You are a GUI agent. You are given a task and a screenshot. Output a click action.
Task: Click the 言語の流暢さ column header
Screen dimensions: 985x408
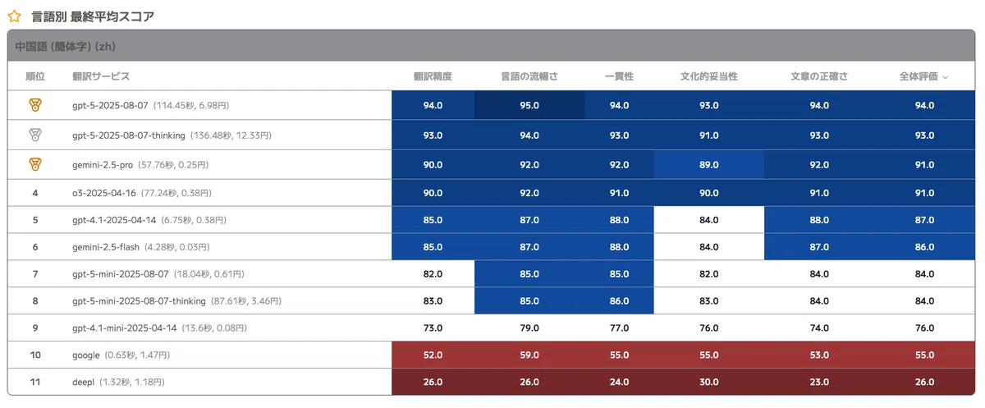[x=529, y=76]
